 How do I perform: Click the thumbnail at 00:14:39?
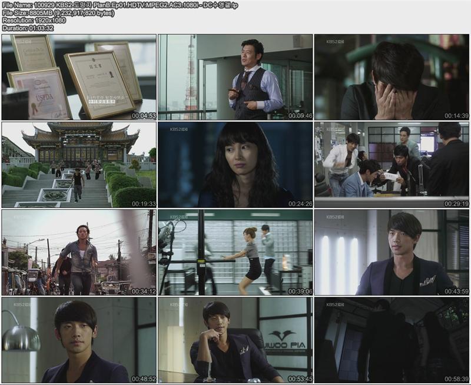click(392, 77)
